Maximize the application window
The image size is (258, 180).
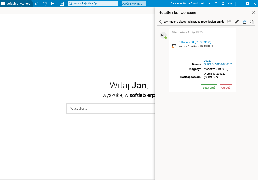(x=247, y=3)
